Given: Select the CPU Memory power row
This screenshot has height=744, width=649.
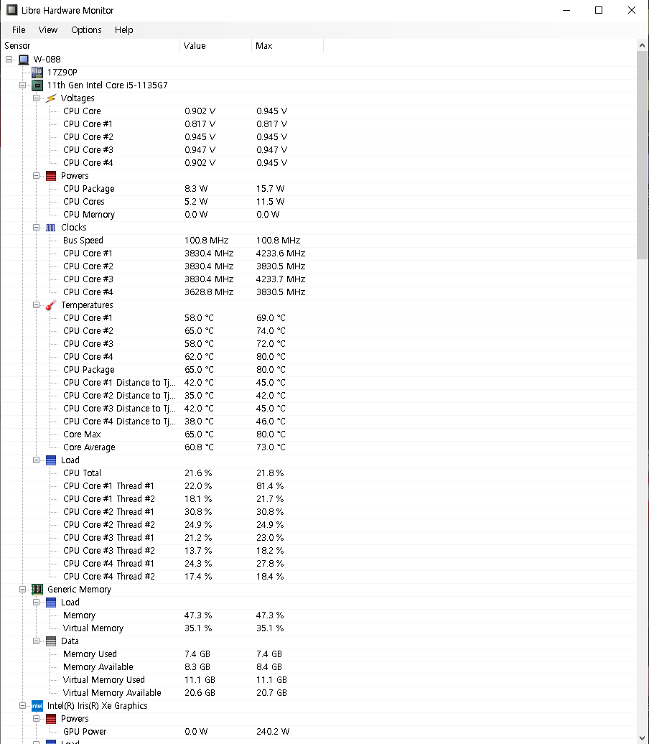Looking at the screenshot, I should point(318,215).
